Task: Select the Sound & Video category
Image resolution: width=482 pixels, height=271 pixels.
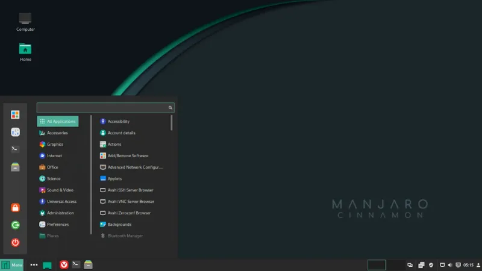Action: tap(57, 190)
